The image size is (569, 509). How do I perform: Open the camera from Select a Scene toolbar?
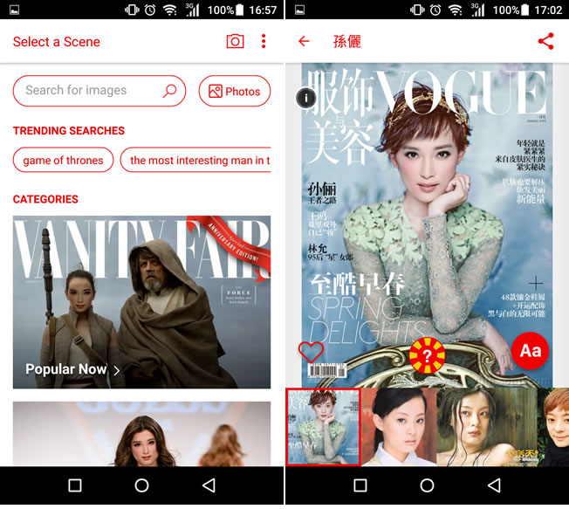[x=235, y=41]
